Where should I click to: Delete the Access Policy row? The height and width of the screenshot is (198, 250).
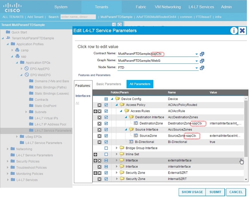[x=99, y=105]
